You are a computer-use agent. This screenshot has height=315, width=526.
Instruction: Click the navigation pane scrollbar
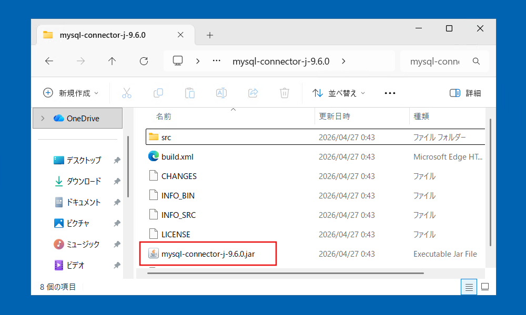pyautogui.click(x=128, y=166)
